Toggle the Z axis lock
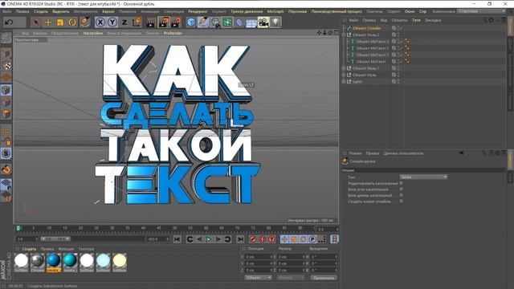This screenshot has height=289, width=514. (124, 22)
